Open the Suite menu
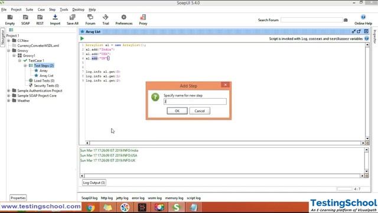The height and width of the screenshot is (213, 378). [x=30, y=9]
